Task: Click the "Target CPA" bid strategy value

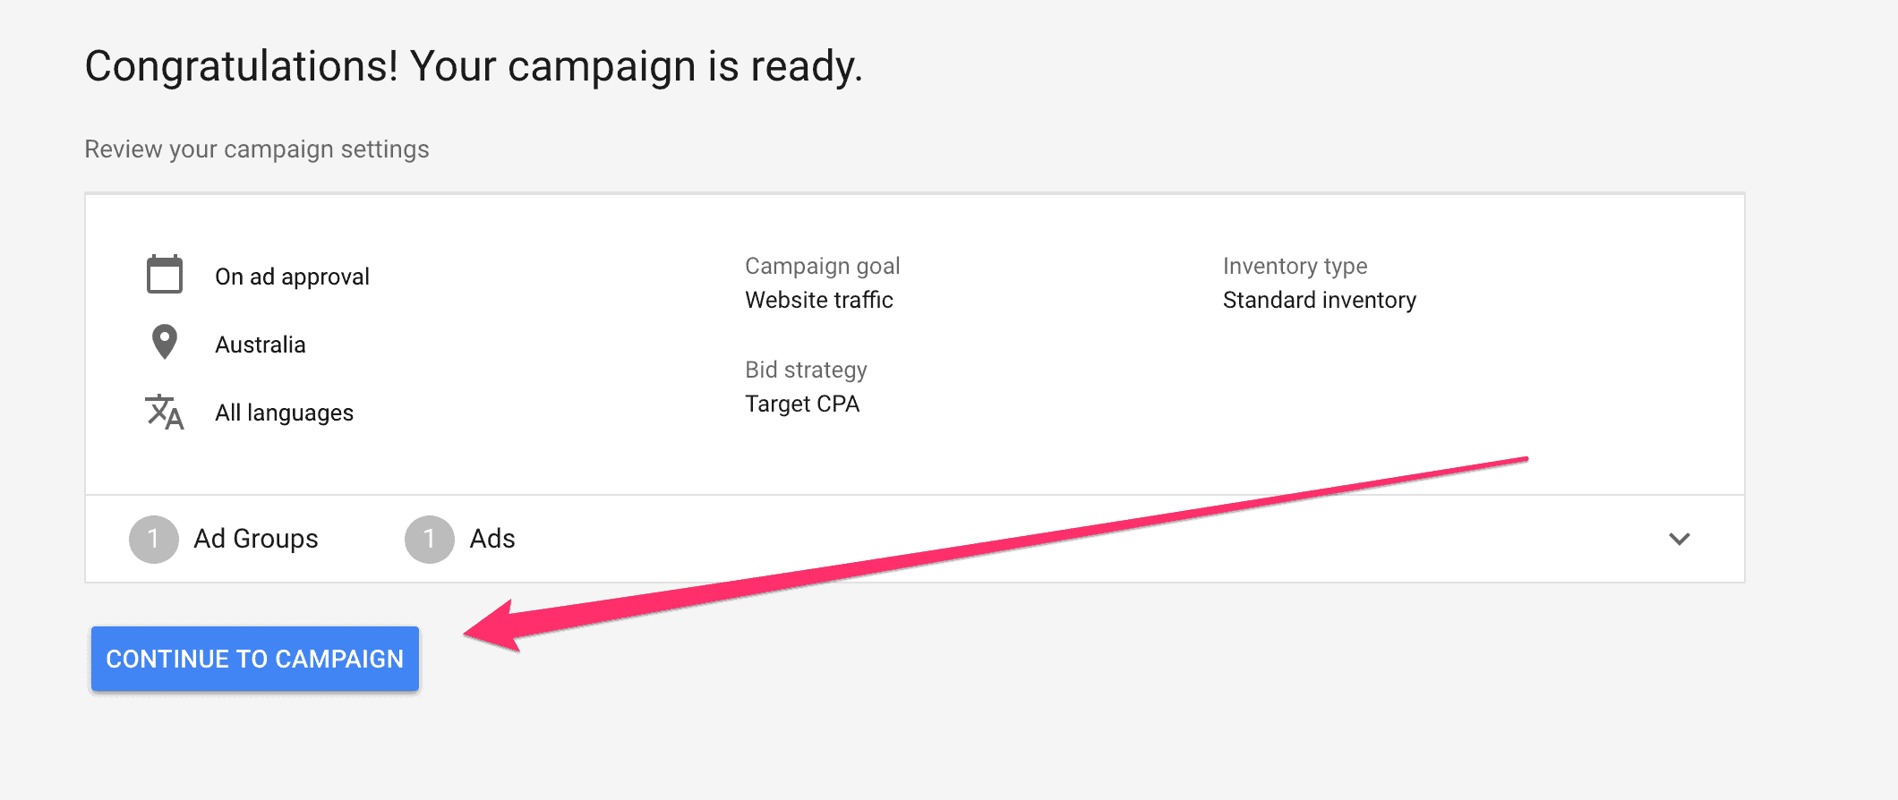Action: click(x=802, y=404)
